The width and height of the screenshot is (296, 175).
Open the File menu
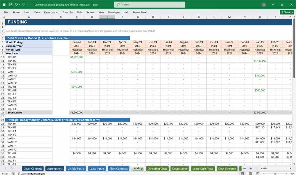pyautogui.click(x=6, y=12)
